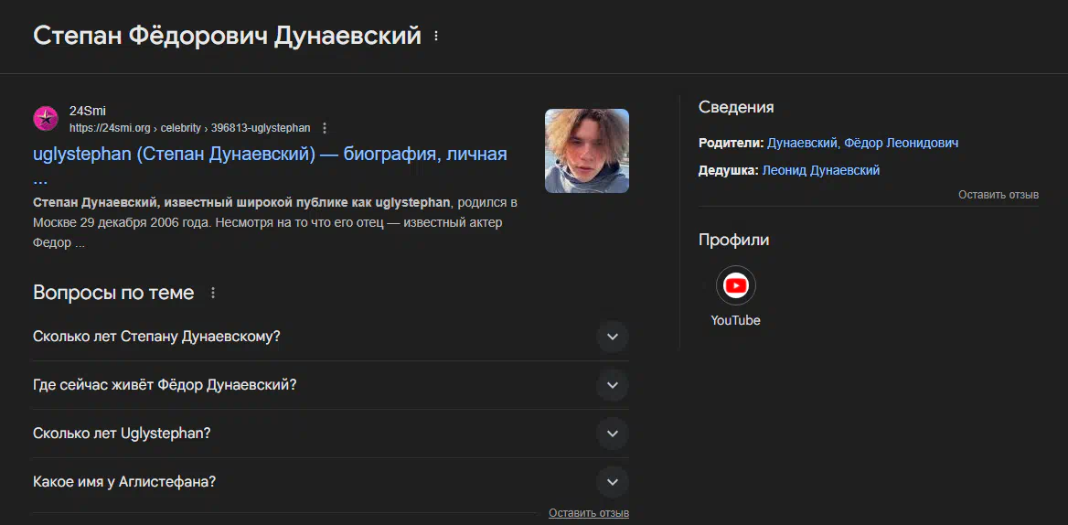Click Оставить отзыв below the related questions

(589, 513)
